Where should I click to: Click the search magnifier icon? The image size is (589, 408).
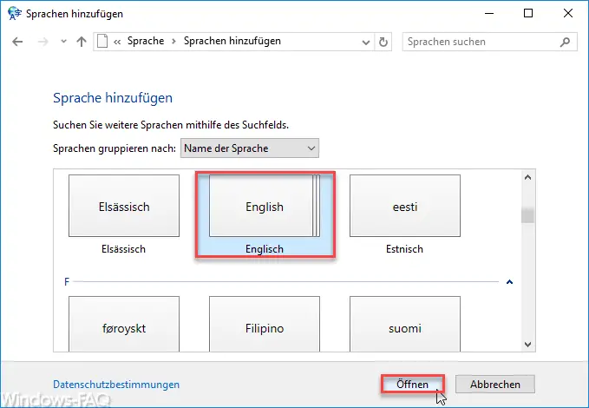[x=565, y=42]
